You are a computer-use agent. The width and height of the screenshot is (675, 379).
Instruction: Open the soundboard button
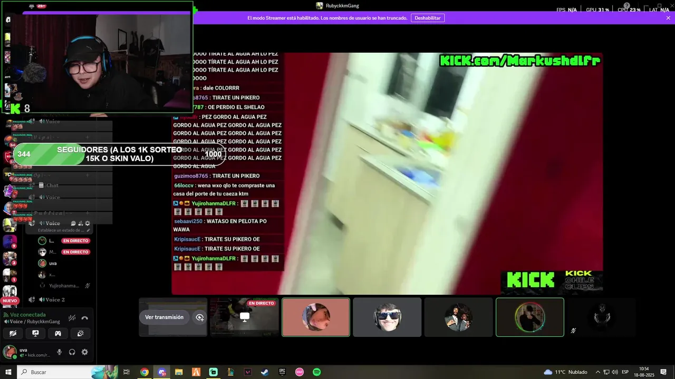(81, 333)
